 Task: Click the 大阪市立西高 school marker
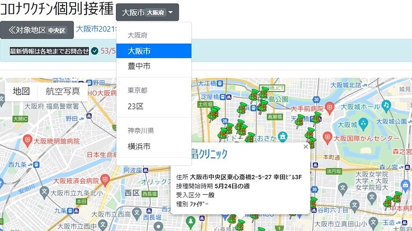tap(137, 213)
